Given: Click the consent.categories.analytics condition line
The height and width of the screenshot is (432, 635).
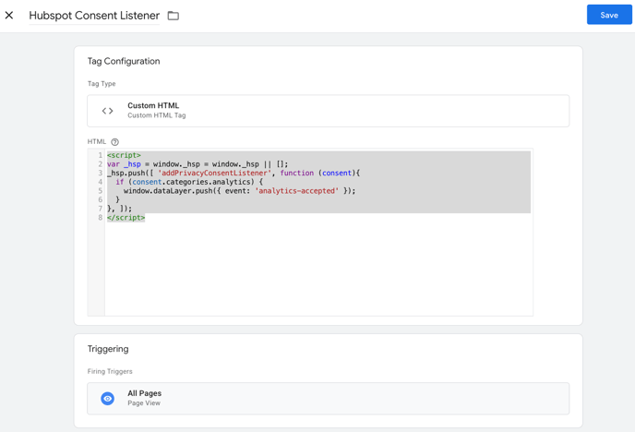Looking at the screenshot, I should point(189,182).
